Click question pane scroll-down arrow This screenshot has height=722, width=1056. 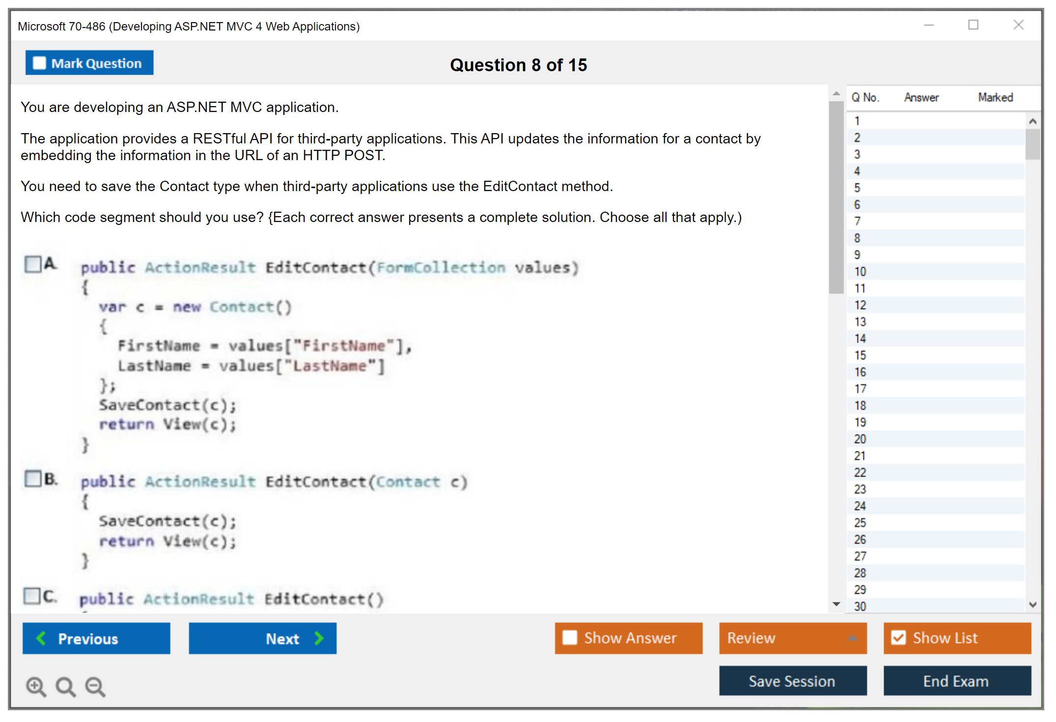pyautogui.click(x=836, y=604)
